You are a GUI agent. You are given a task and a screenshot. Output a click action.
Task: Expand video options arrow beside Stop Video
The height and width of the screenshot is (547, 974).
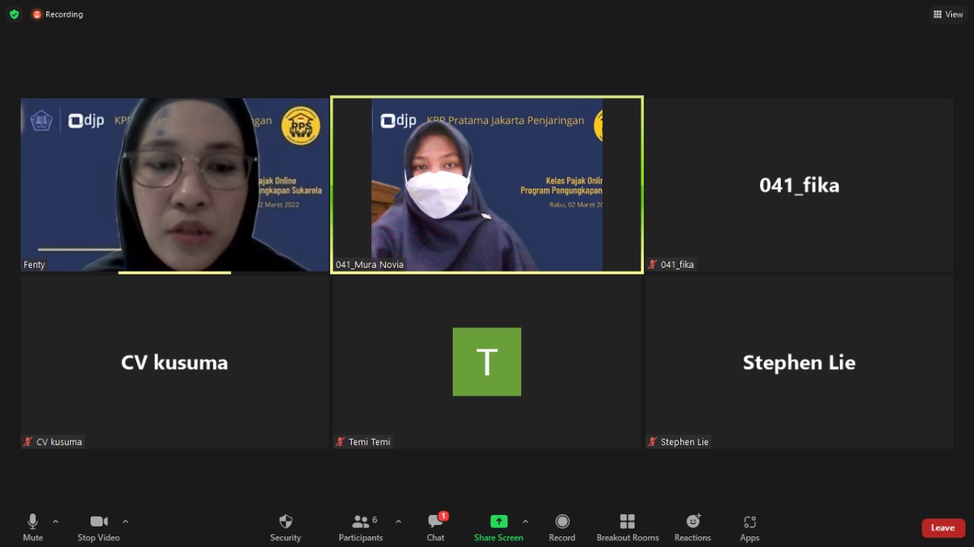pyautogui.click(x=126, y=521)
